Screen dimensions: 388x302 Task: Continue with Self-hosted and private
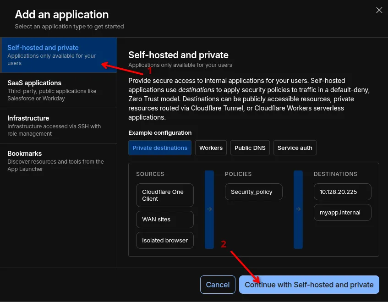[x=309, y=285]
